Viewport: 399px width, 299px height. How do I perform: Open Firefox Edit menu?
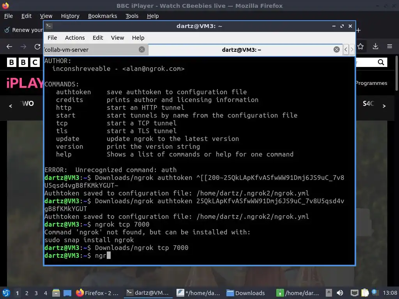coord(26,16)
